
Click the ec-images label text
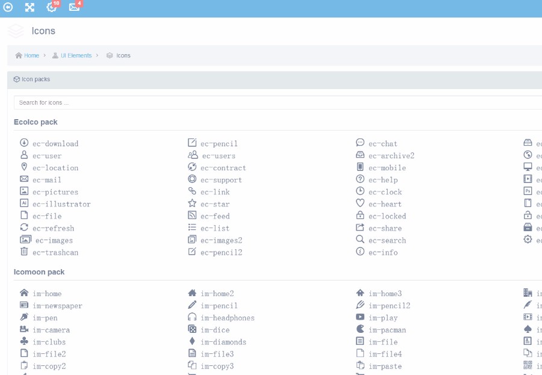point(54,241)
